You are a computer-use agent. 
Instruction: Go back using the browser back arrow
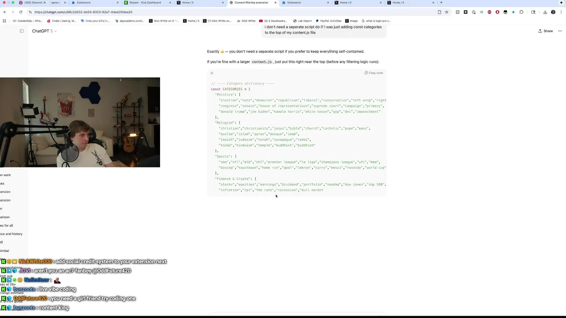[4, 12]
